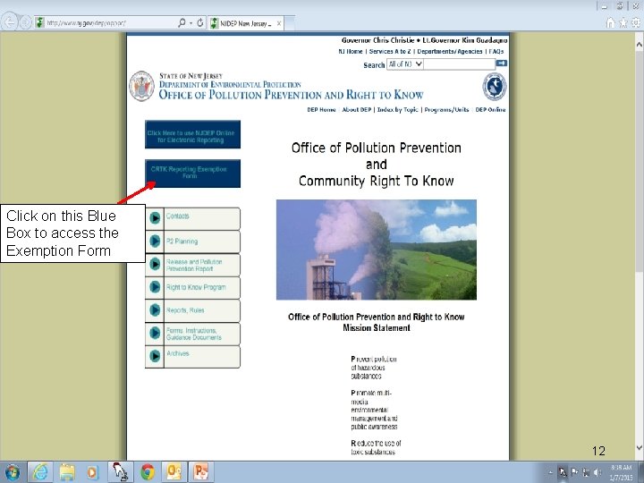
Task: Open favorites star icon
Action: click(x=623, y=23)
